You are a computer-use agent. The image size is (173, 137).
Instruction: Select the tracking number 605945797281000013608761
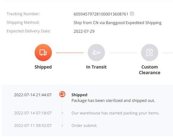click(x=101, y=14)
